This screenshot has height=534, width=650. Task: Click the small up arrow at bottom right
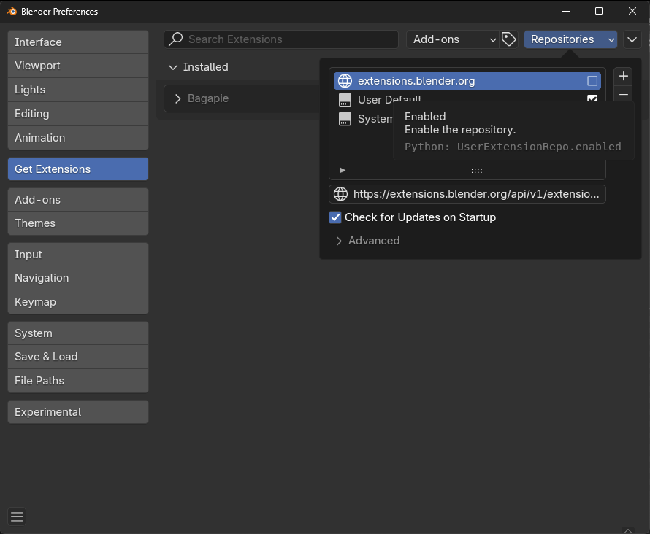tap(628, 530)
